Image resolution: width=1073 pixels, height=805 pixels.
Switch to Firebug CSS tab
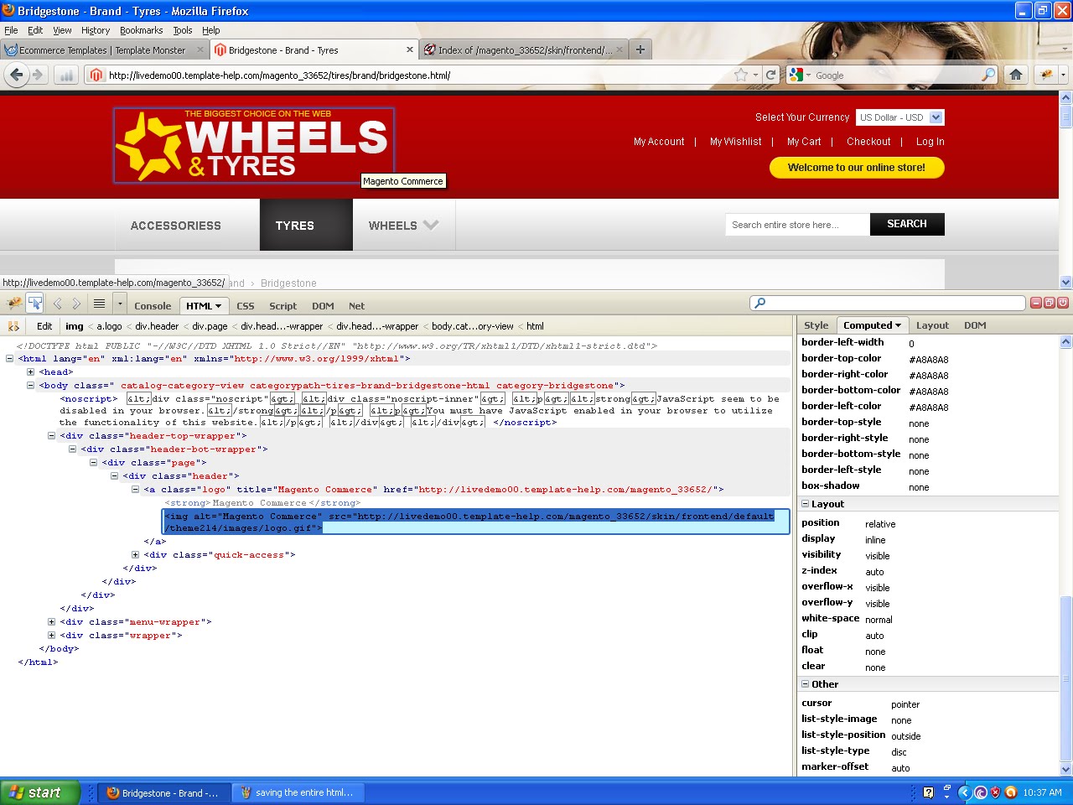(x=246, y=306)
